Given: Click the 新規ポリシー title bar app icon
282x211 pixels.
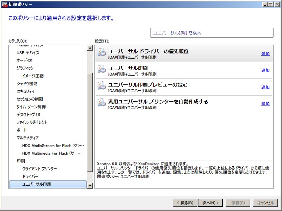Looking at the screenshot, I should point(4,4).
